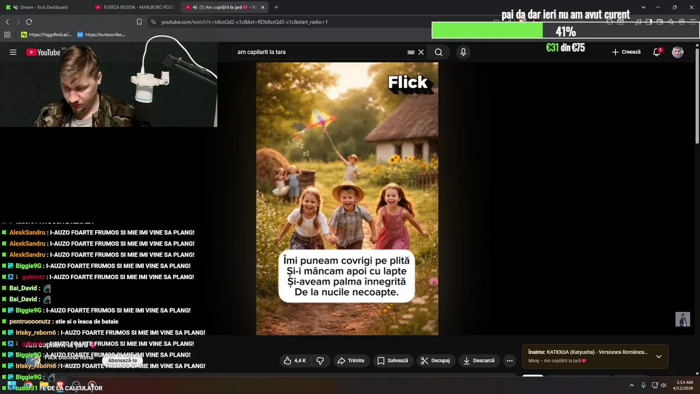Open the browser main menu hamburger
The width and height of the screenshot is (700, 394).
(x=692, y=22)
